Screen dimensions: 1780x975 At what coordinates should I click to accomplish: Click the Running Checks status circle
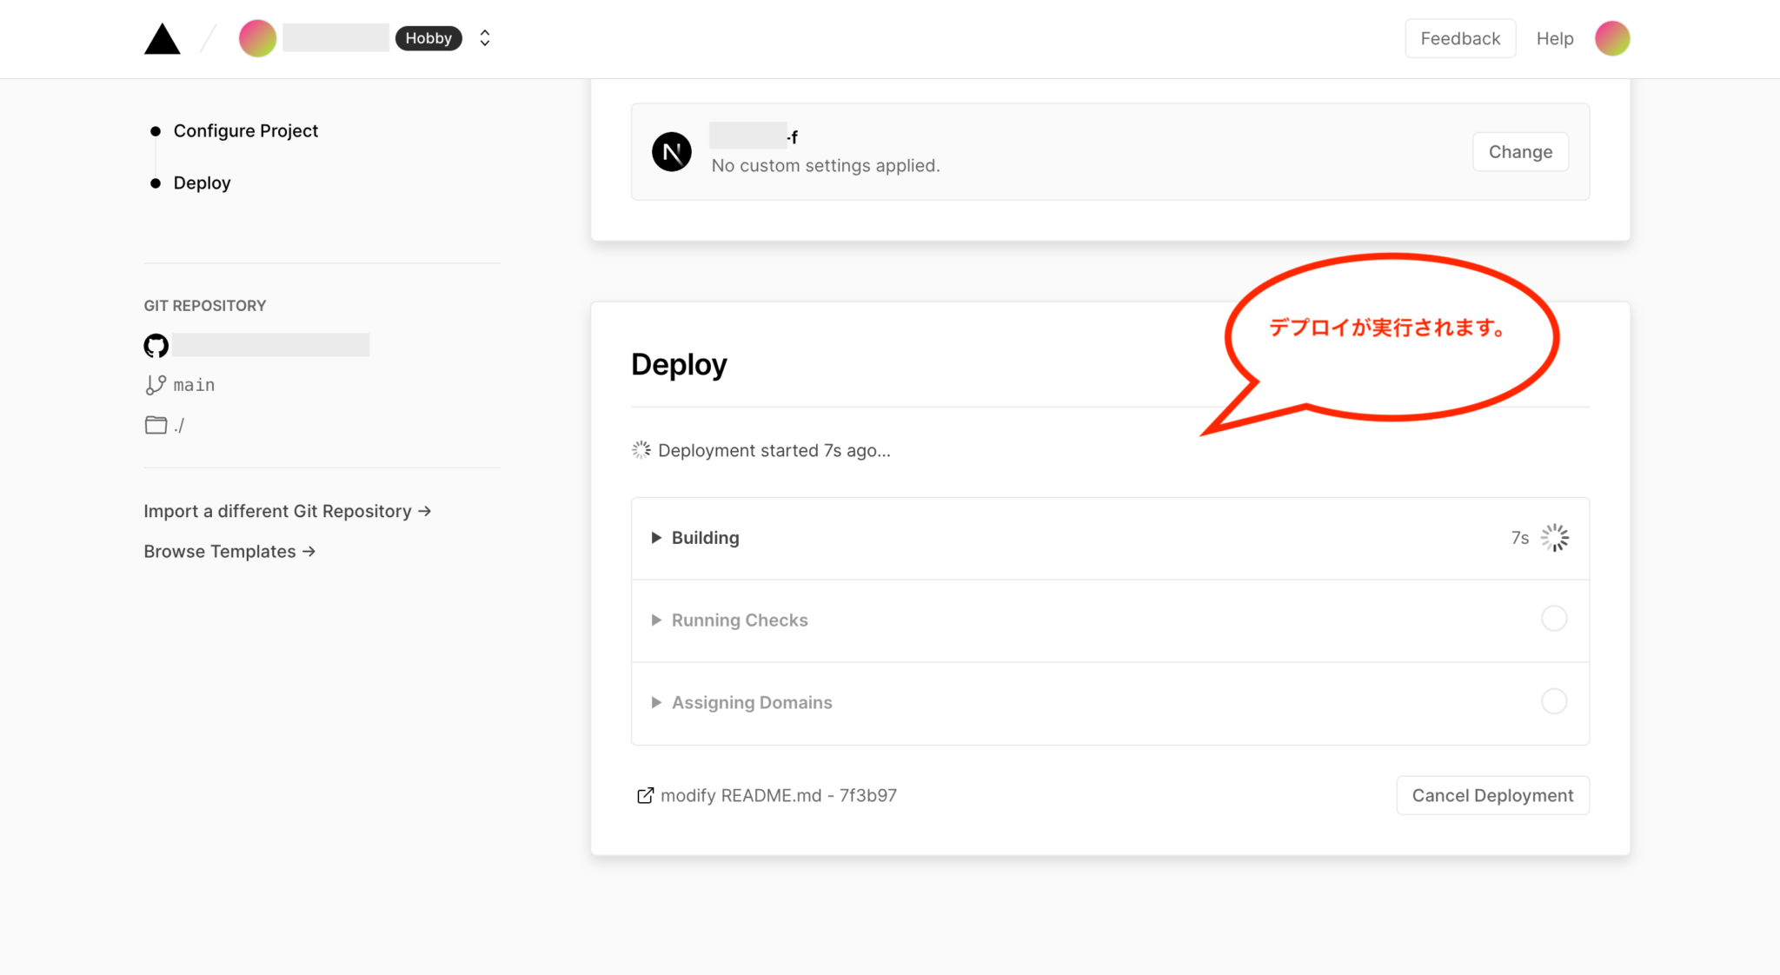[x=1554, y=619]
